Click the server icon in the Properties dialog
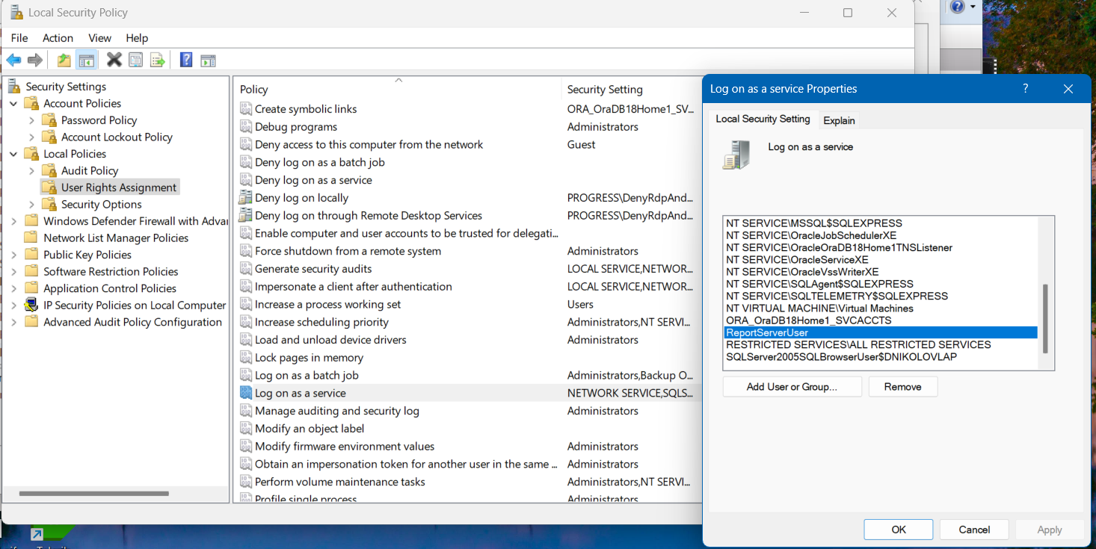Image resolution: width=1096 pixels, height=549 pixels. click(736, 154)
